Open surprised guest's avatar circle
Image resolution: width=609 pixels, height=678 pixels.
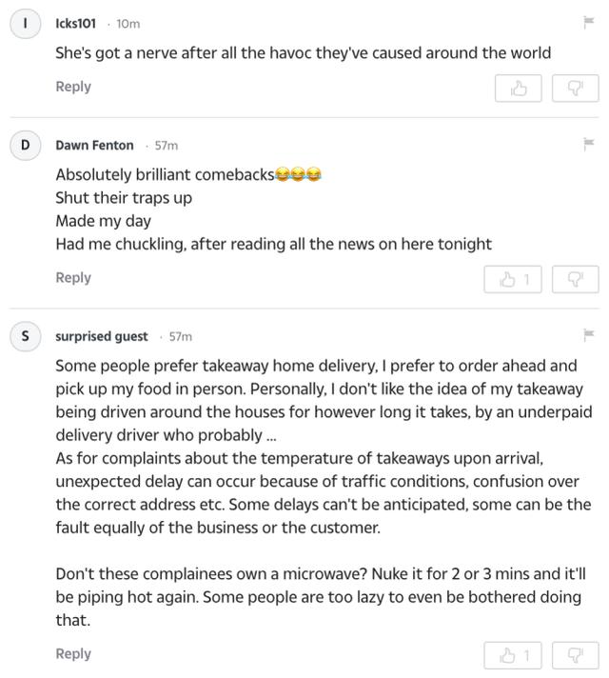(x=26, y=336)
